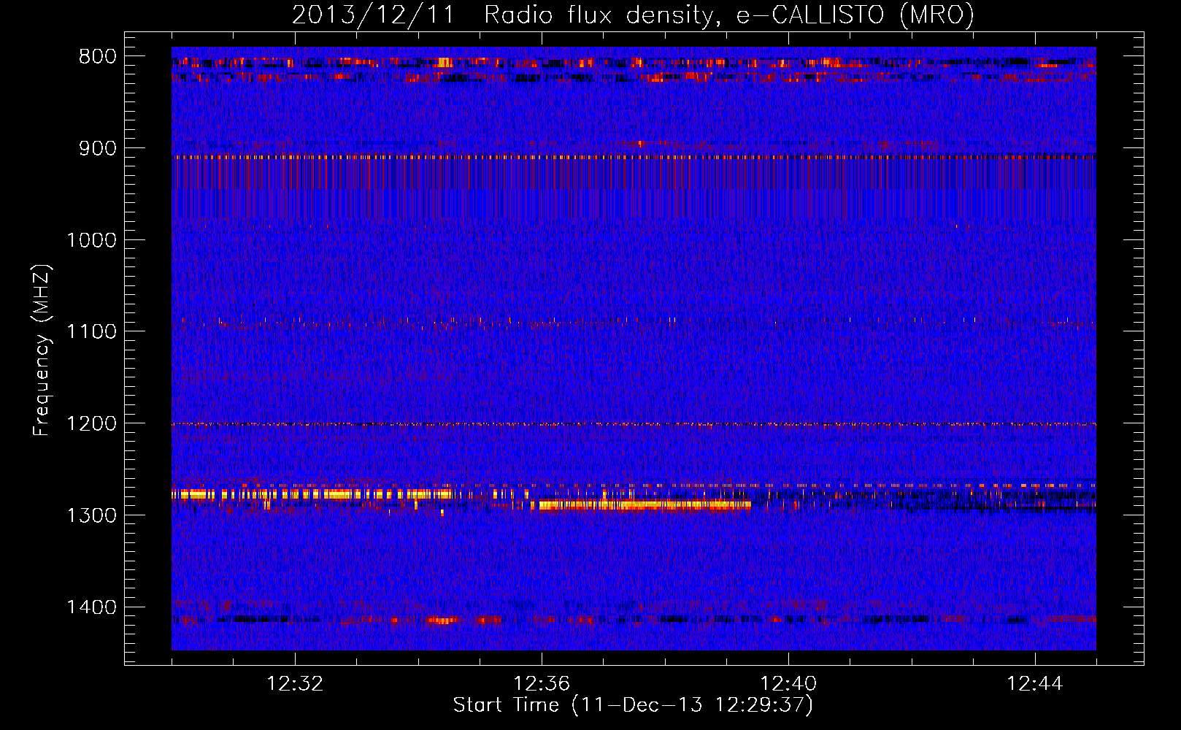The image size is (1181, 730).
Task: Select the 1300 frequency axis label
Action: (92, 515)
